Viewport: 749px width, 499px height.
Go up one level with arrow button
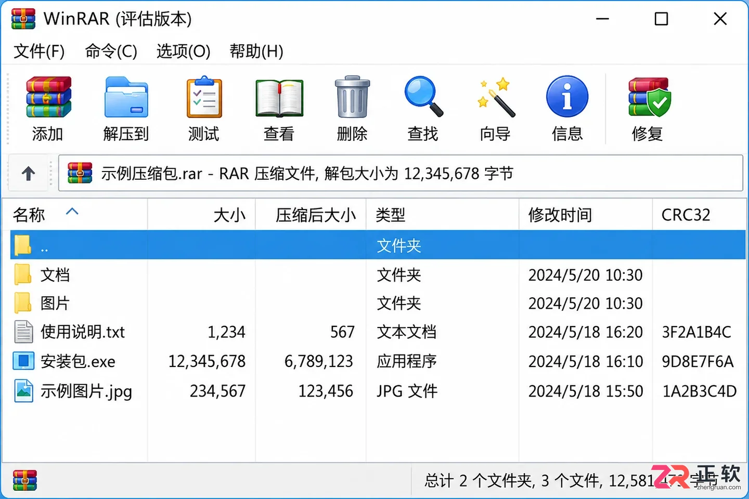29,173
